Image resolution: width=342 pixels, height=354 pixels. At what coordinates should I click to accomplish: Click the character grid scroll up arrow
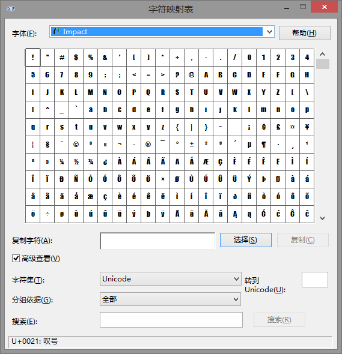[x=323, y=54]
